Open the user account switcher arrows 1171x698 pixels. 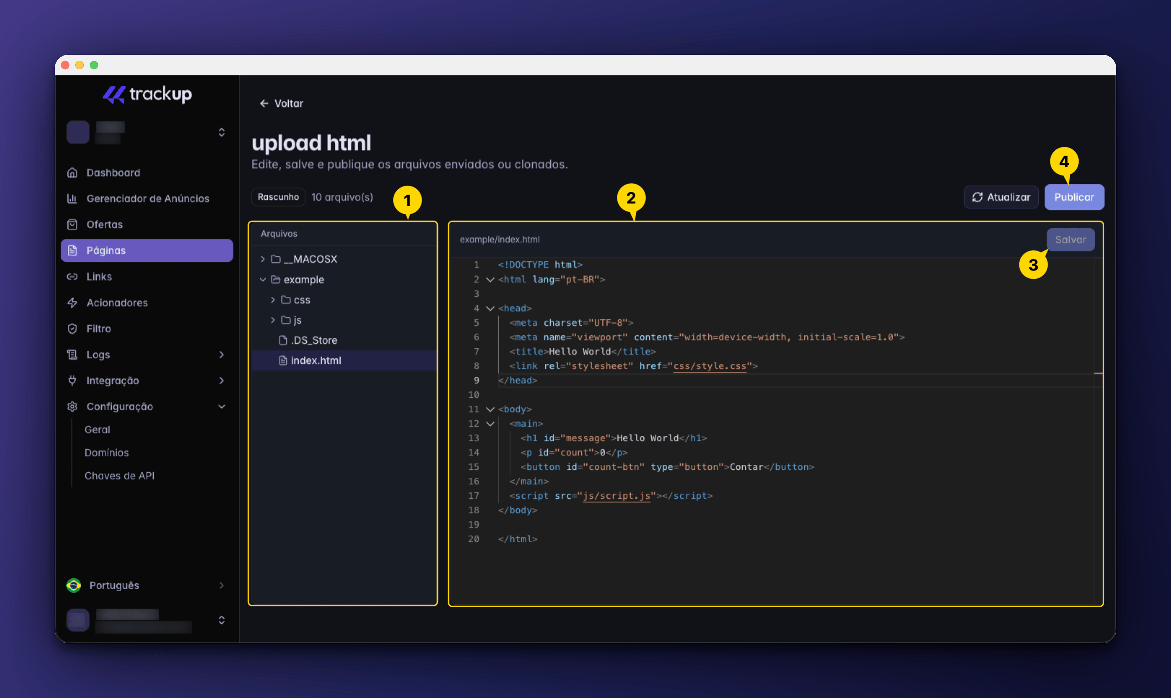click(x=222, y=620)
